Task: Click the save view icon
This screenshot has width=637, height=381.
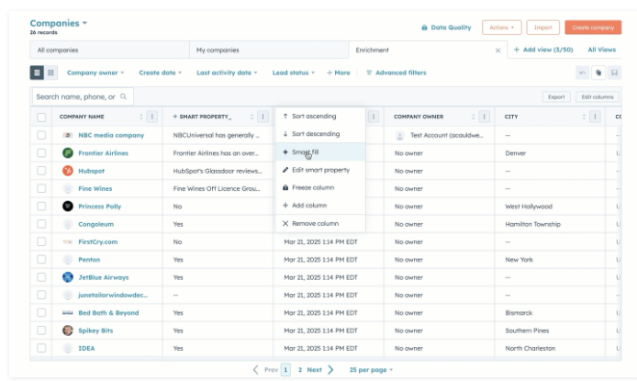Action: tap(615, 73)
